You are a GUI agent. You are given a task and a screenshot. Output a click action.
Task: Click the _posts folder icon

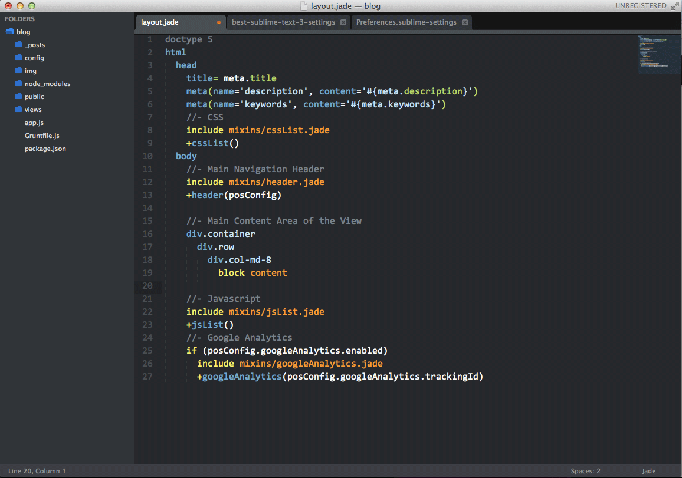[18, 45]
